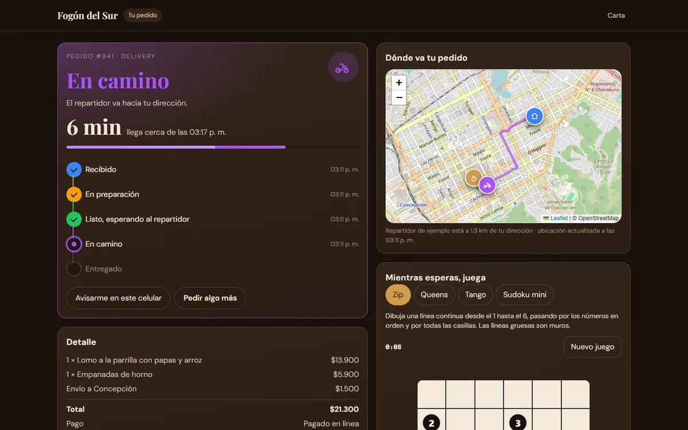Image resolution: width=688 pixels, height=430 pixels.
Task: Click the Envío a Concepción line
Action: click(x=101, y=389)
